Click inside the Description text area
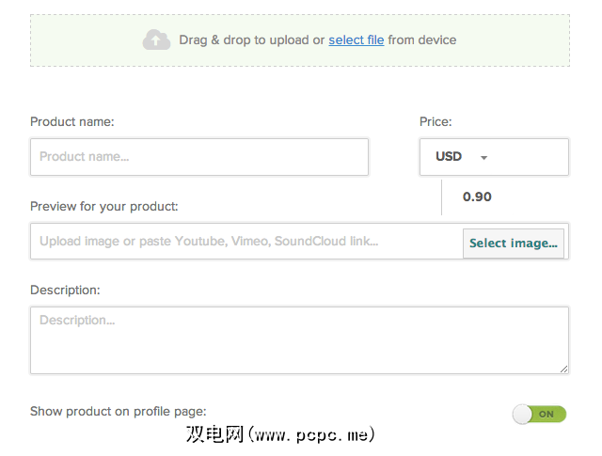The image size is (602, 456). [x=299, y=340]
